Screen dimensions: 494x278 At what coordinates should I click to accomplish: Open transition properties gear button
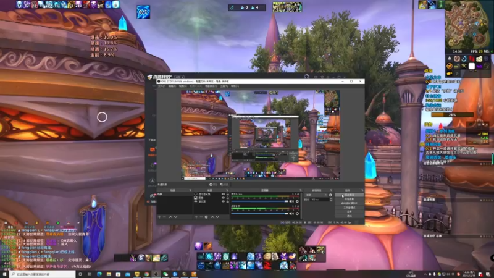coord(330,195)
